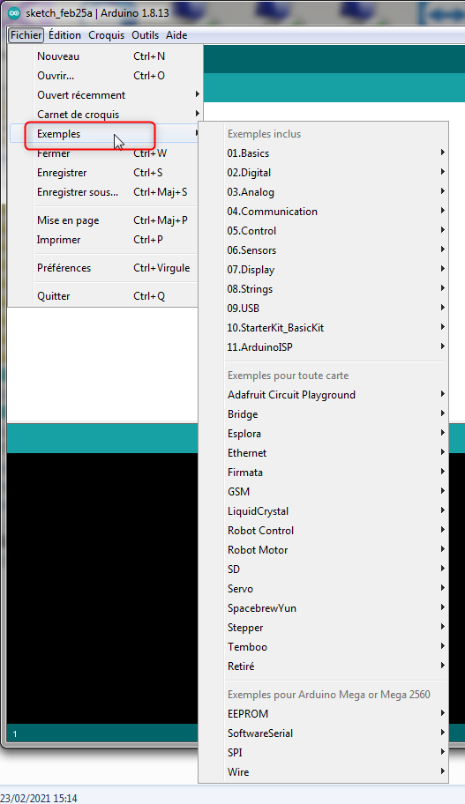Image resolution: width=465 pixels, height=804 pixels.
Task: Open Préférences
Action: tap(105, 268)
